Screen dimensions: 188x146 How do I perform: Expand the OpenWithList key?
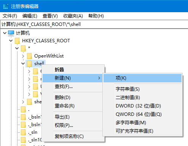point(23,56)
